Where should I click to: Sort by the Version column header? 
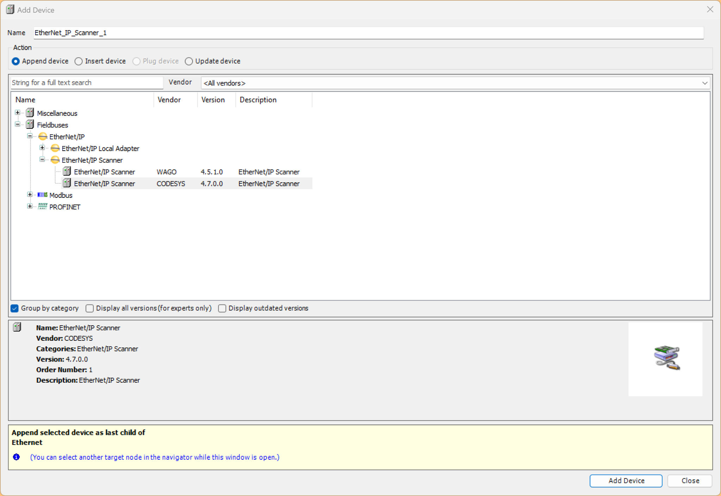213,100
